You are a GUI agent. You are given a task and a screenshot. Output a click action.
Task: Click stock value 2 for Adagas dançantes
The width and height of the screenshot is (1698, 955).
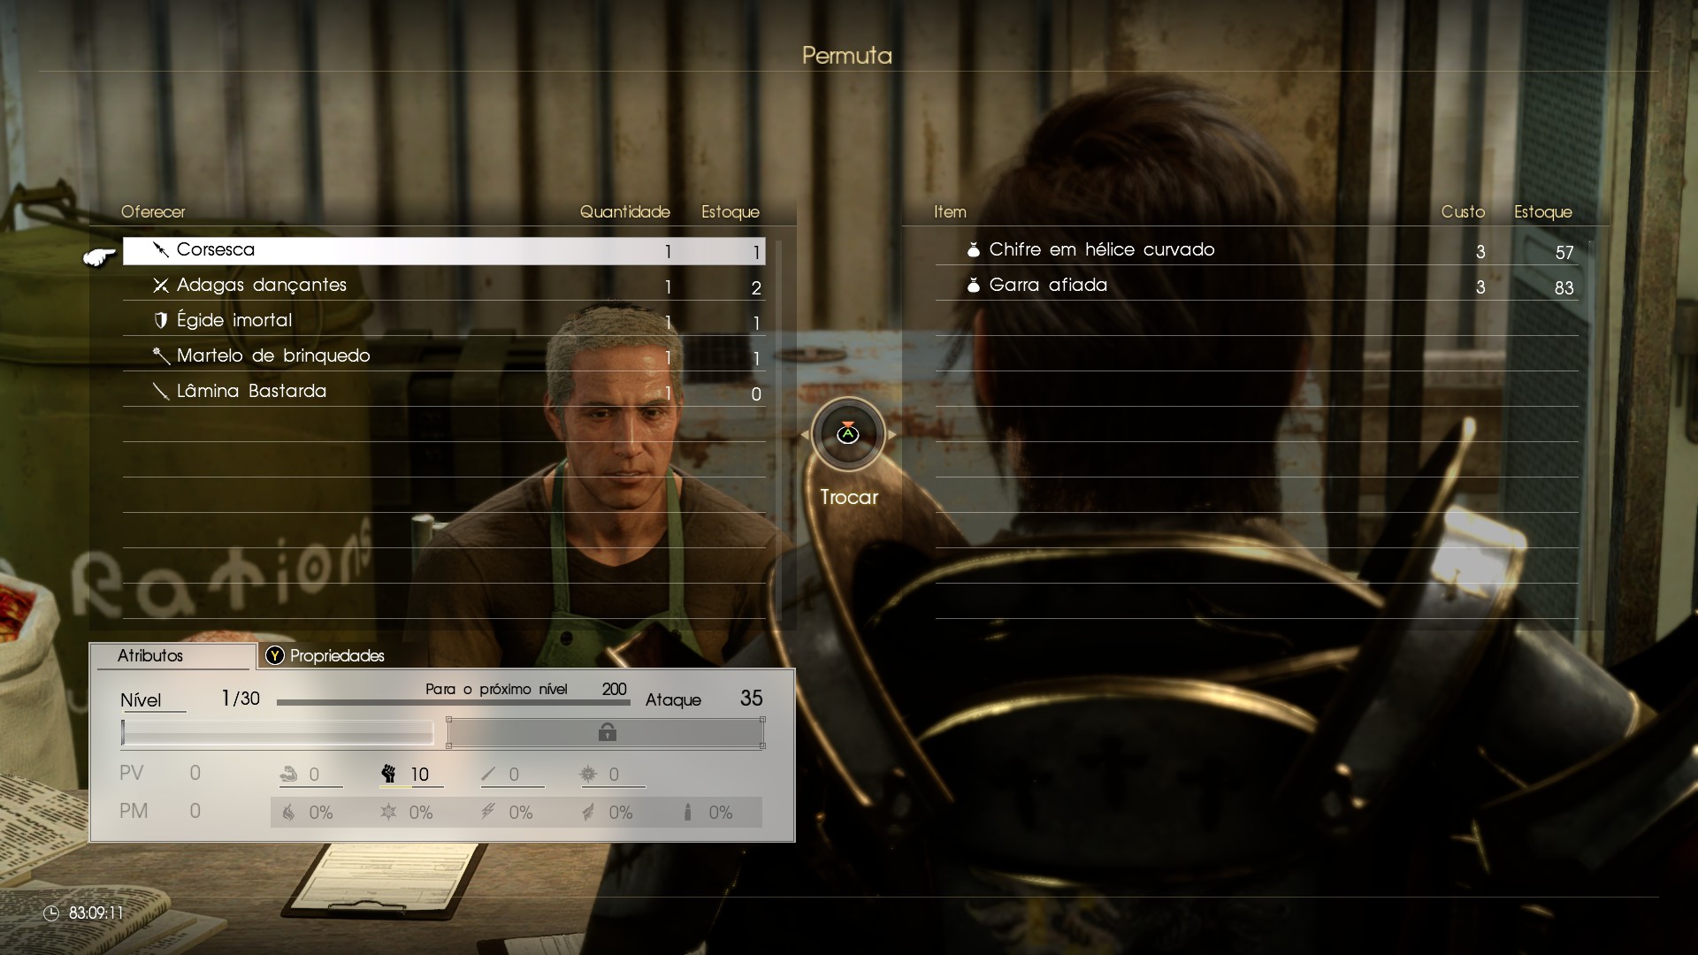pyautogui.click(x=756, y=288)
